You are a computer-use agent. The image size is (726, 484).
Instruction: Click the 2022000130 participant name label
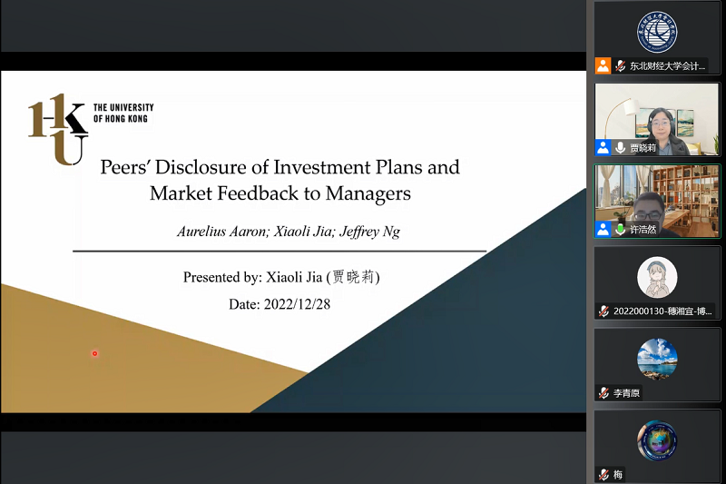(x=662, y=311)
